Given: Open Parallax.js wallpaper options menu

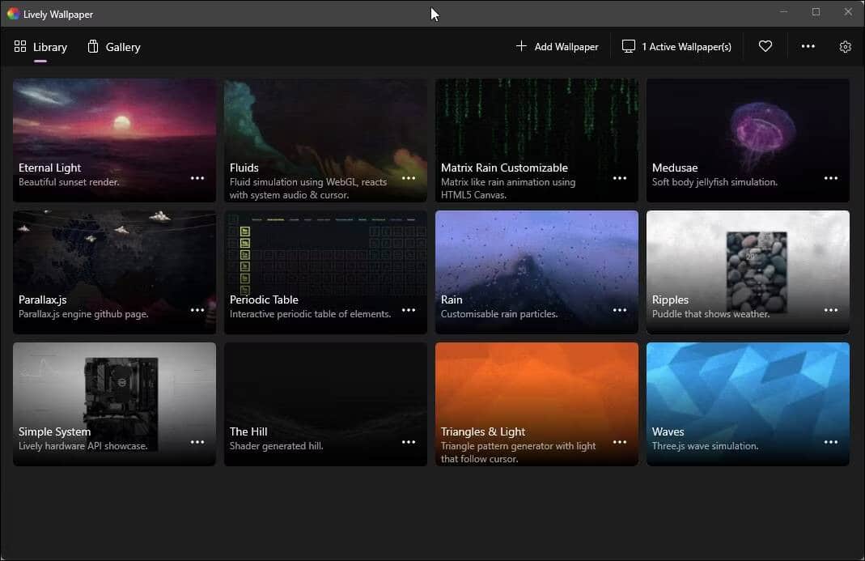Looking at the screenshot, I should pos(197,309).
